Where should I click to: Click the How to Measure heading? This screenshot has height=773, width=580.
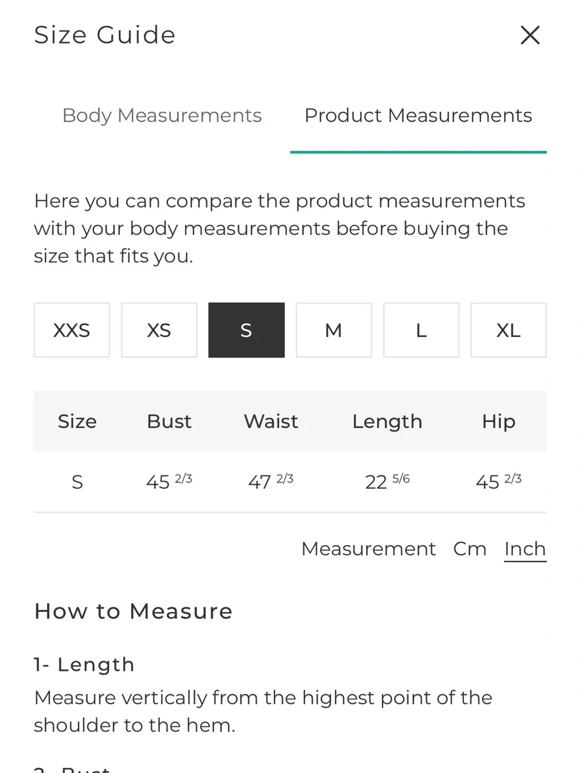pyautogui.click(x=133, y=611)
